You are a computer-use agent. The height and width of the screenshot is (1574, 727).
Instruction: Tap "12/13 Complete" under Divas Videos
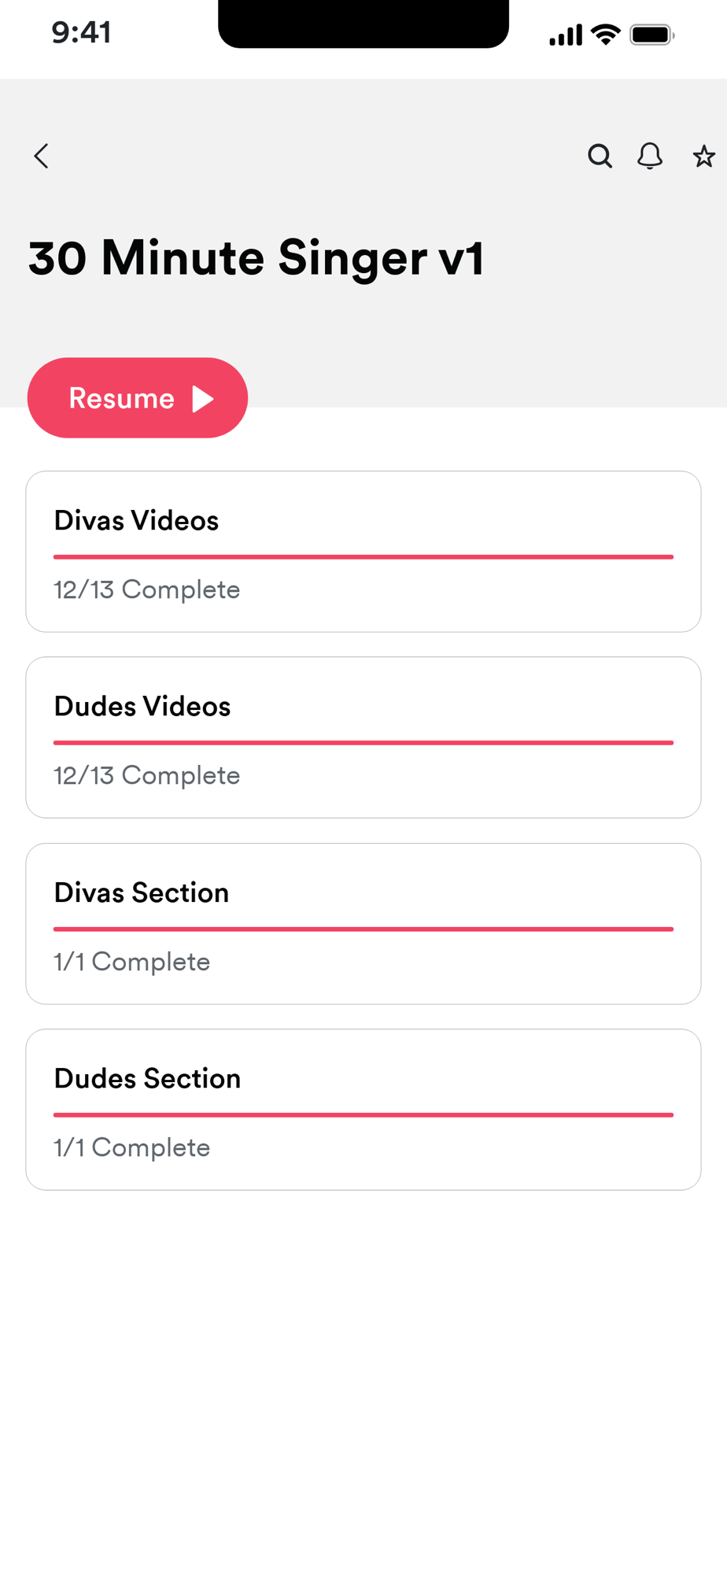tap(147, 590)
